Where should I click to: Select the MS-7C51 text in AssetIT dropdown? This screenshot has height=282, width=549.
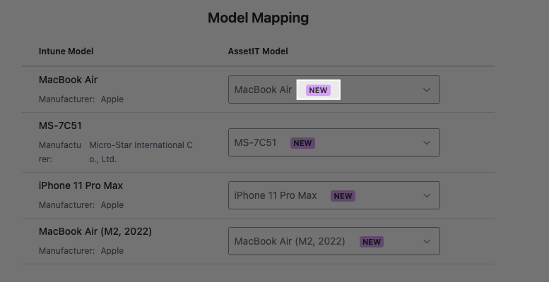pos(255,143)
